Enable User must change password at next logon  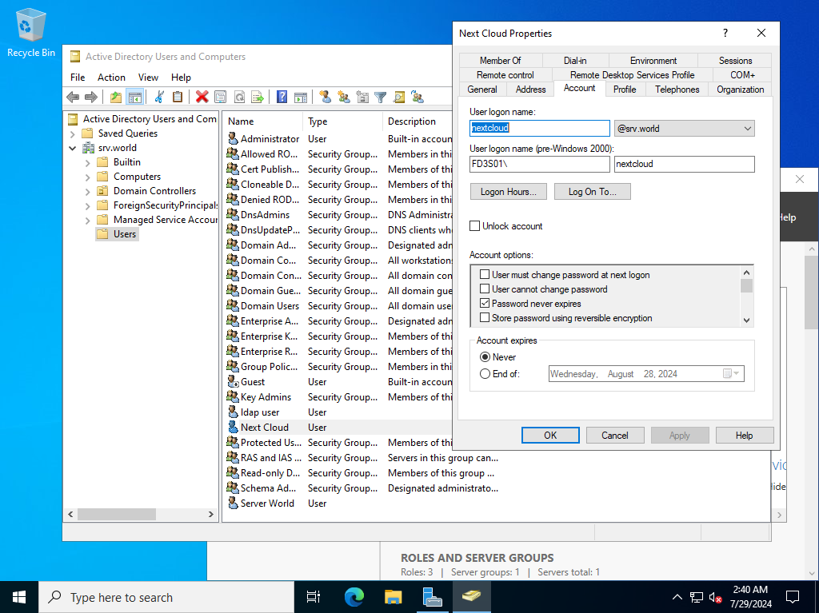tap(485, 275)
